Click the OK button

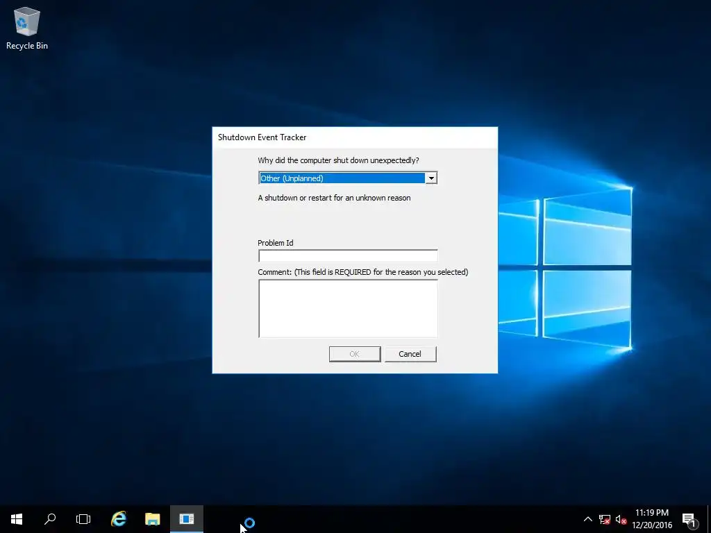pyautogui.click(x=355, y=354)
